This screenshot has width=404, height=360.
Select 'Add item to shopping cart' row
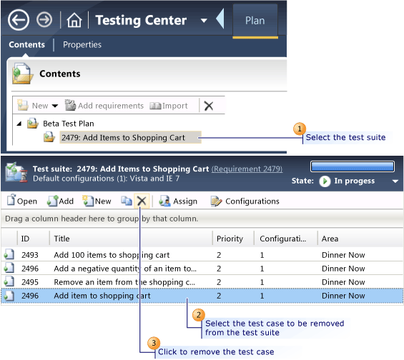[202, 296]
